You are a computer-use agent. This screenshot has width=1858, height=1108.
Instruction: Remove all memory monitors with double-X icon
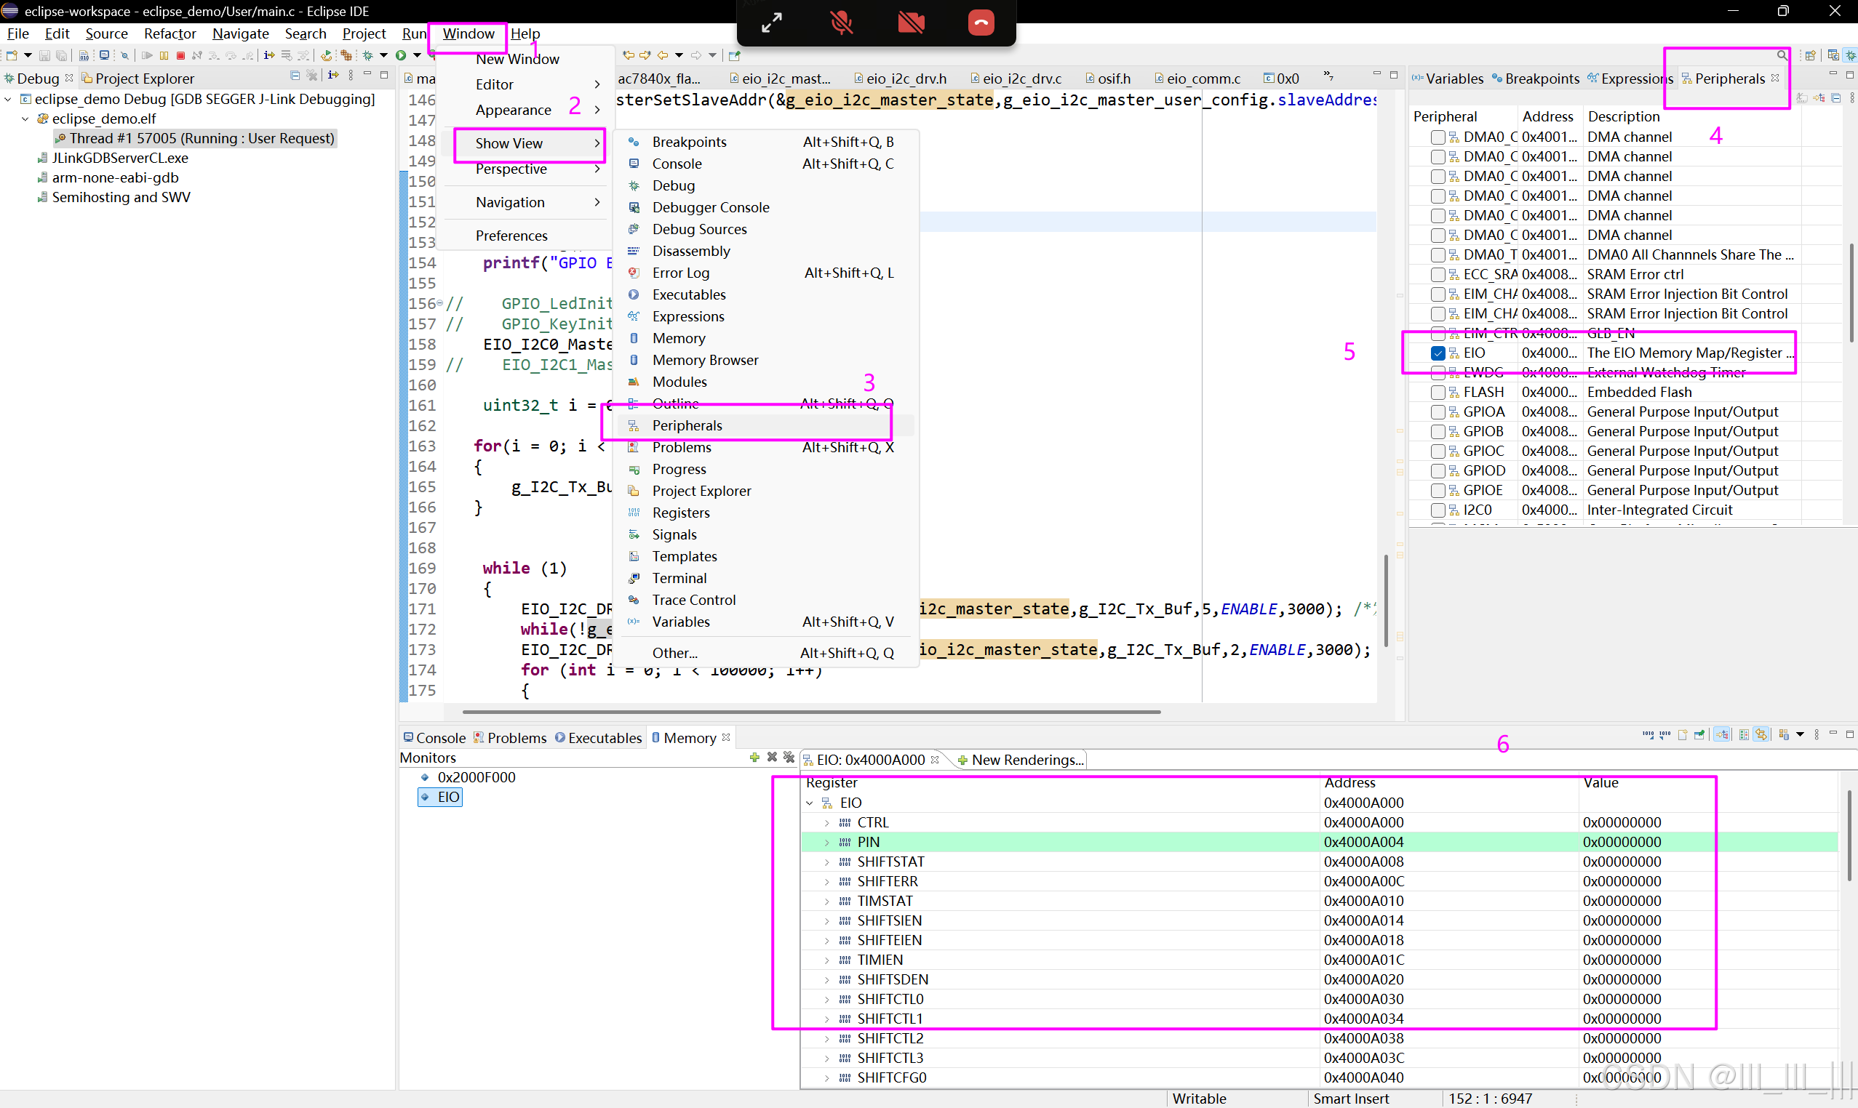tap(789, 757)
